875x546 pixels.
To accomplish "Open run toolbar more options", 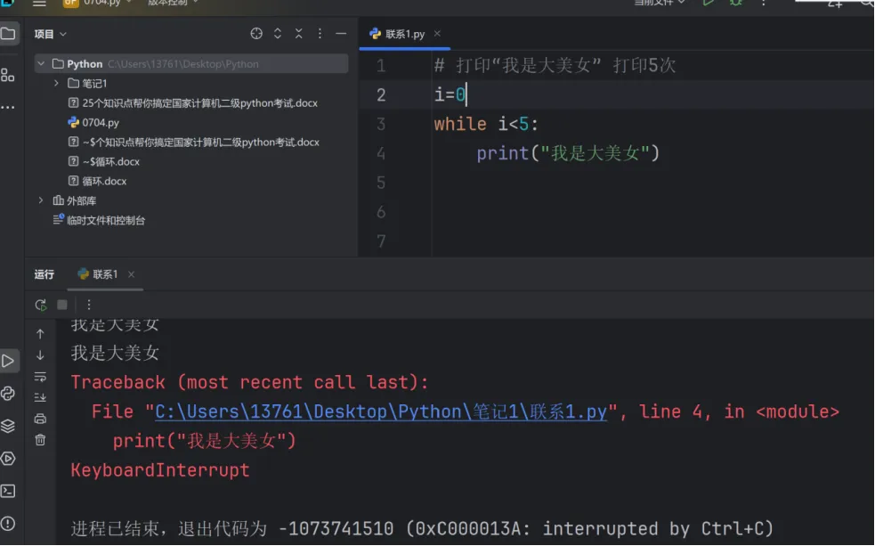I will coord(89,305).
